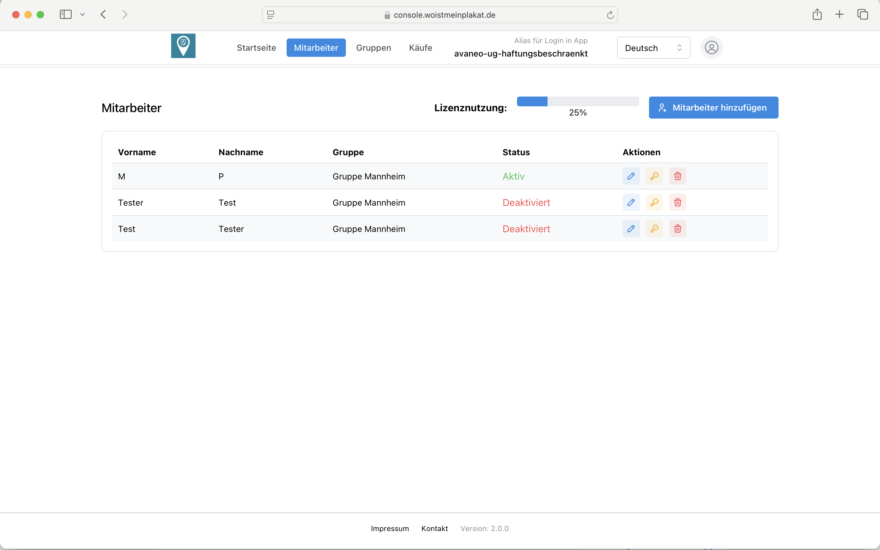
Task: Click the Lizenznutzung progress bar
Action: [x=578, y=101]
